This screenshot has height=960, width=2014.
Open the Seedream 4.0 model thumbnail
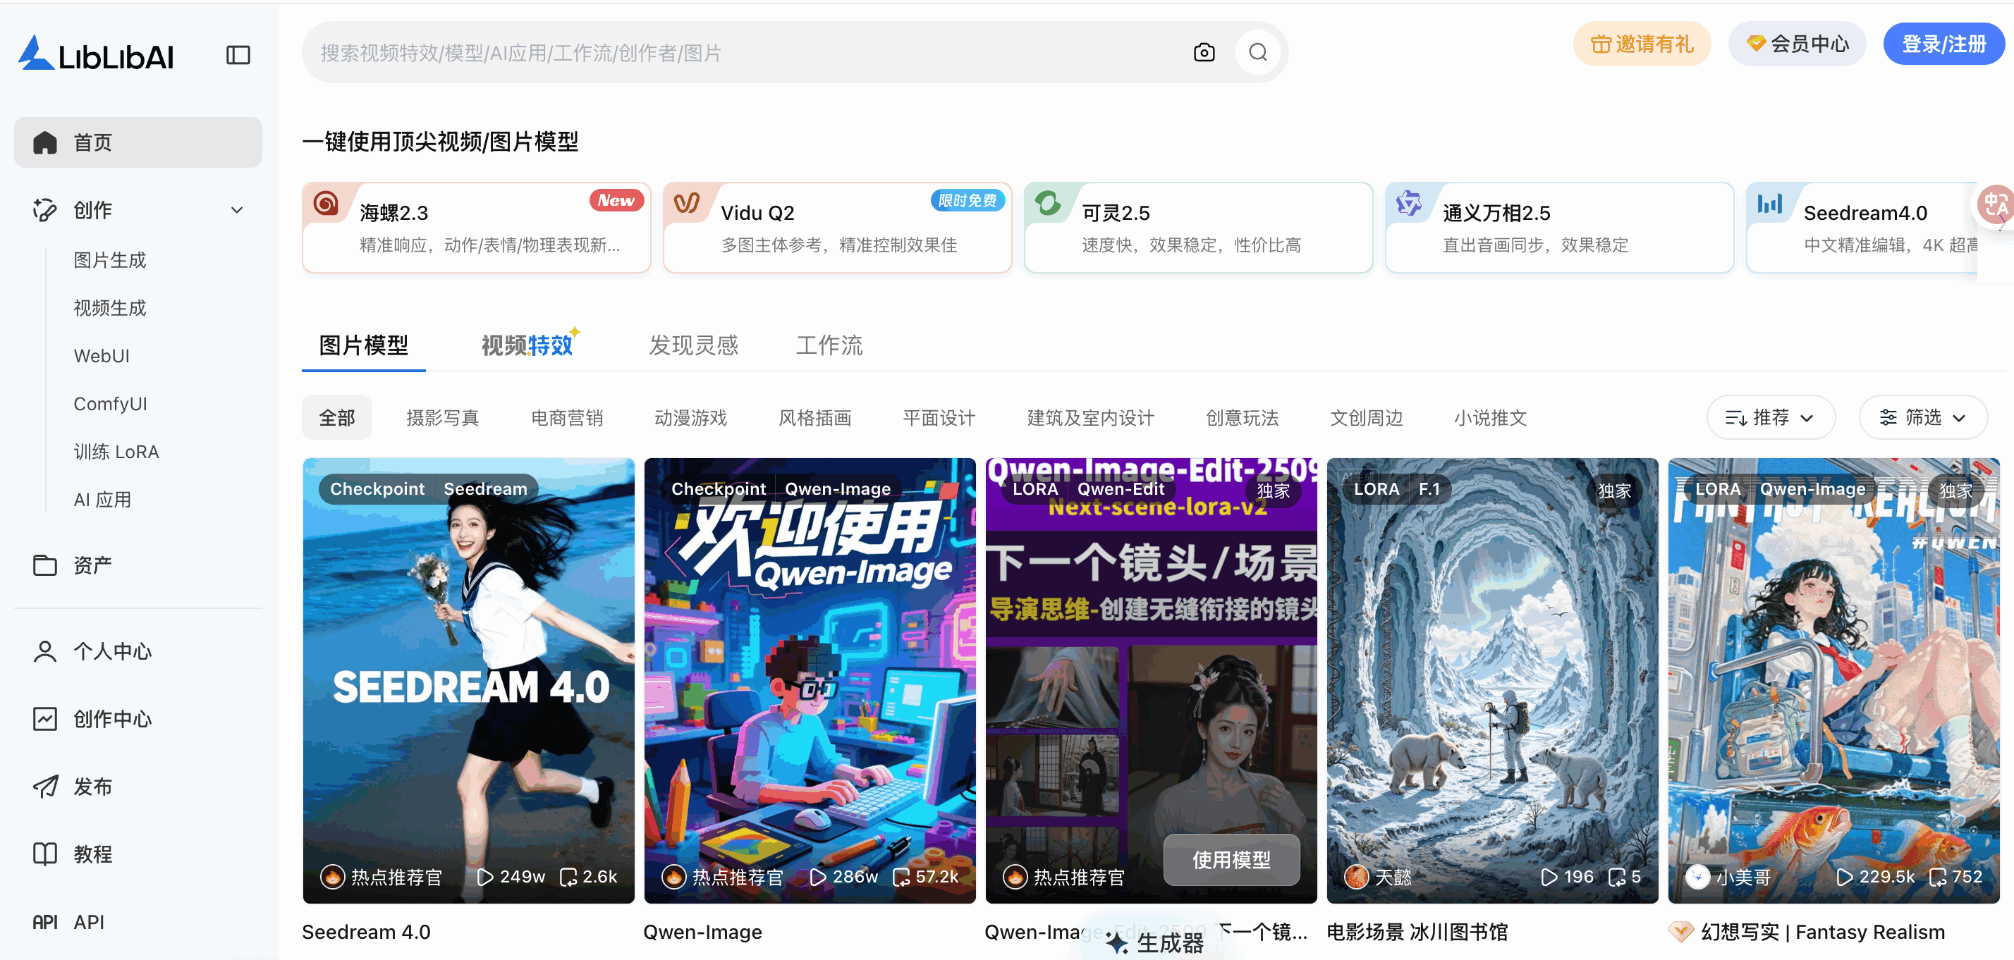point(468,680)
